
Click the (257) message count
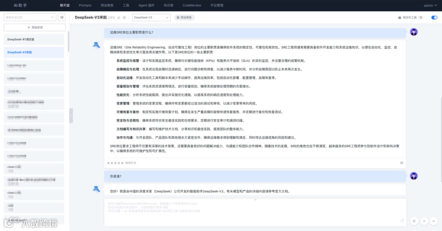tap(111, 18)
